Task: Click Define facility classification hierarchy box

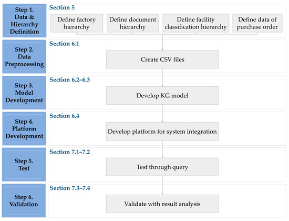Action: pos(196,23)
